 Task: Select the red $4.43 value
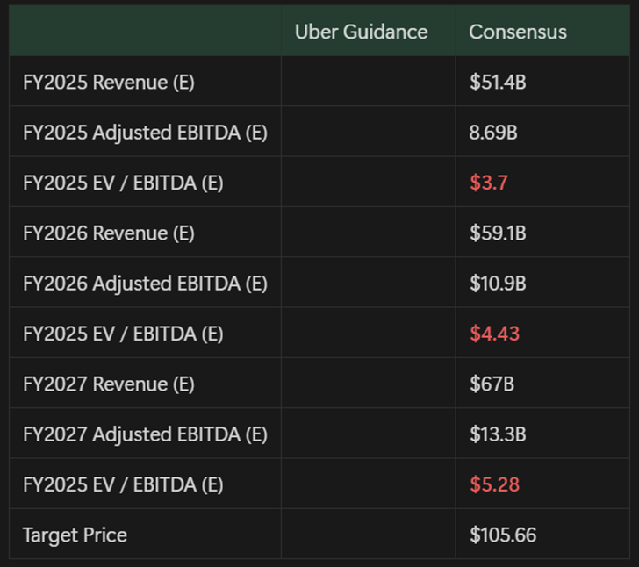tap(494, 334)
